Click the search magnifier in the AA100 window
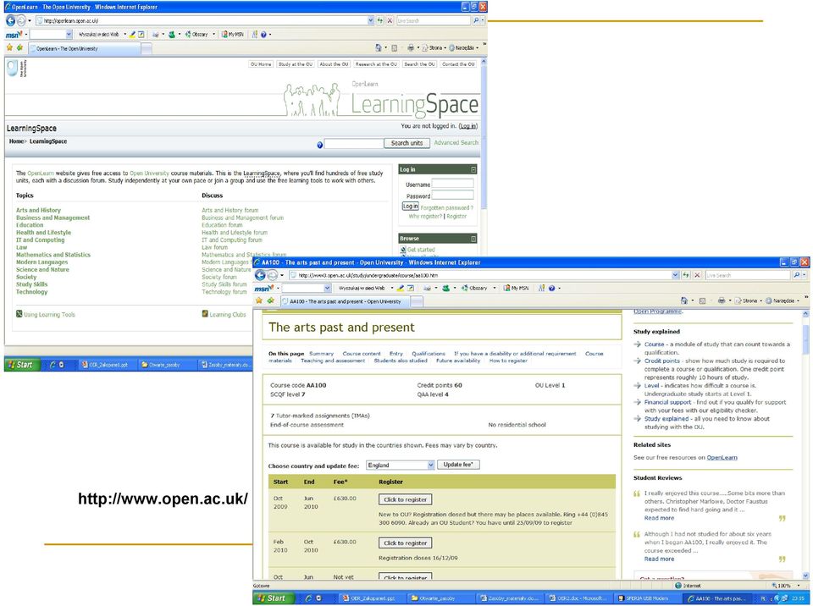This screenshot has width=813, height=606. coord(797,275)
